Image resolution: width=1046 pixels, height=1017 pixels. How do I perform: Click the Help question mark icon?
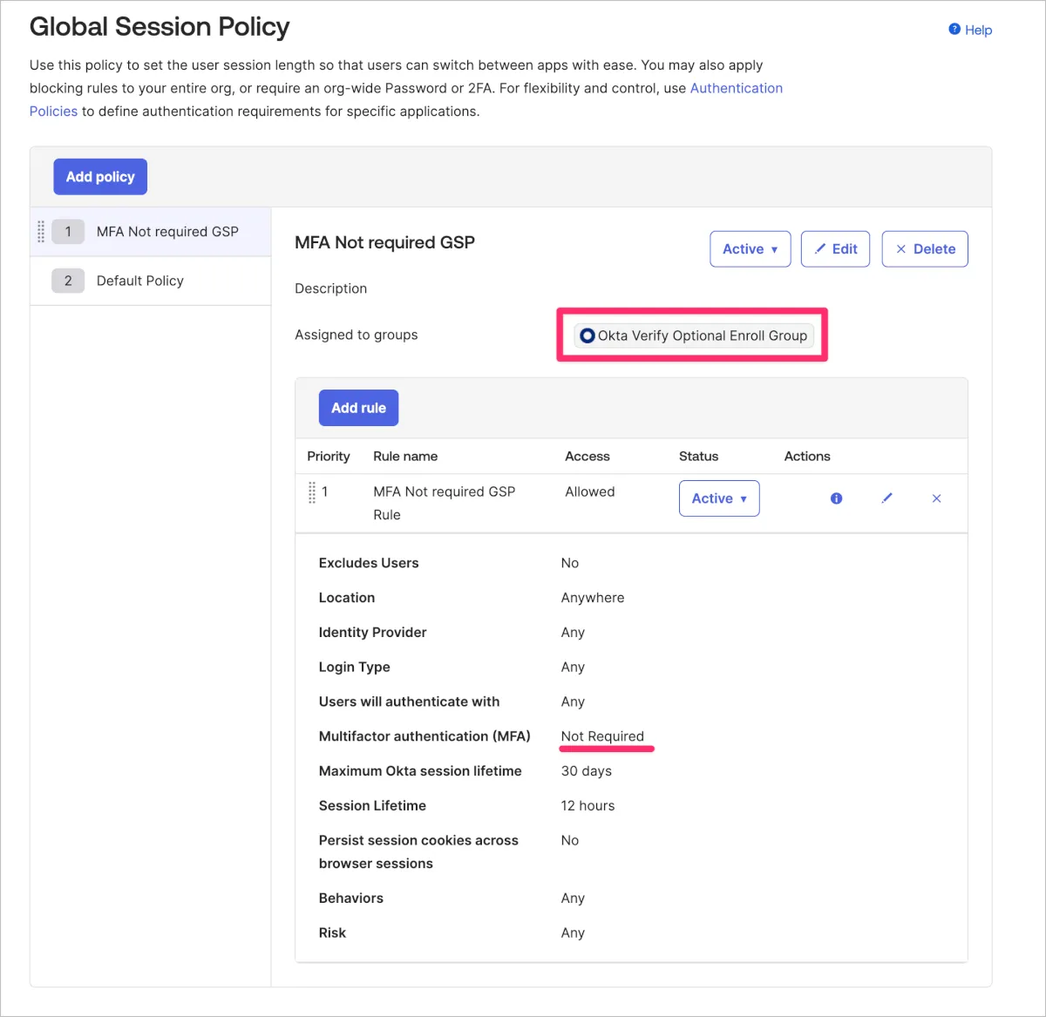(x=954, y=30)
